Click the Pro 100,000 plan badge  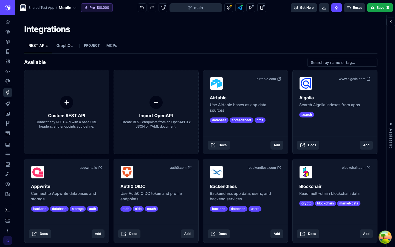pos(97,8)
